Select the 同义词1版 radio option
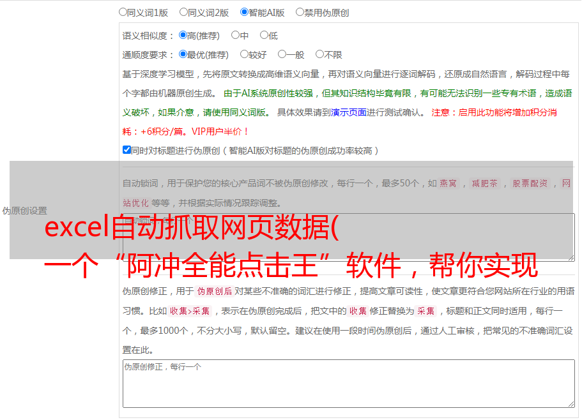This screenshot has height=420, width=582. [123, 12]
